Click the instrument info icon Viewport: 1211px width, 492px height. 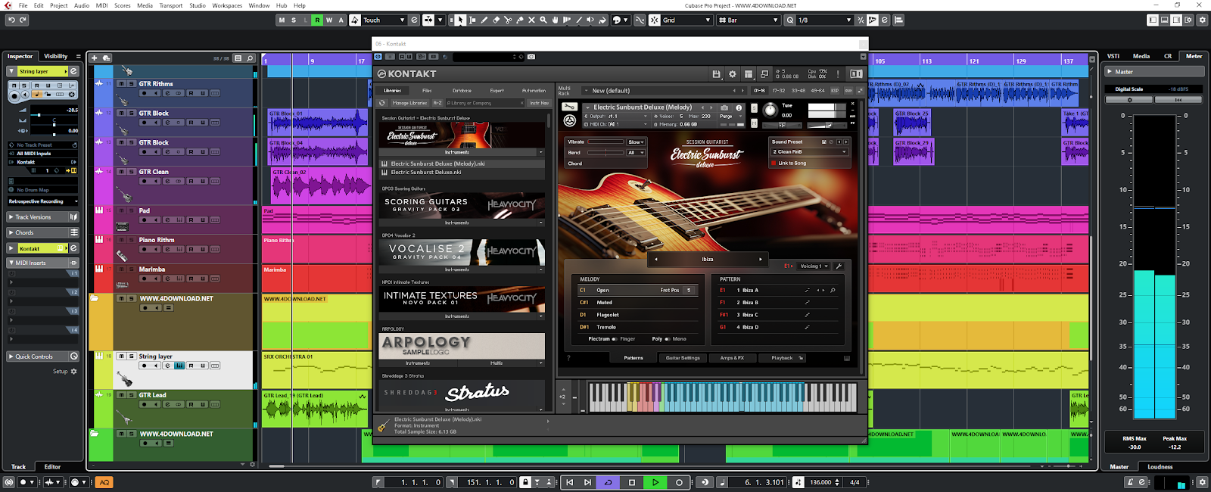pos(739,107)
